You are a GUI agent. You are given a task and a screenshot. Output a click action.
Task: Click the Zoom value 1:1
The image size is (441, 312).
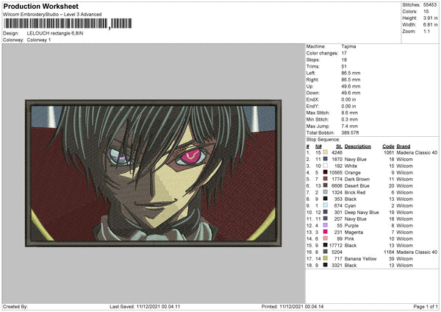tap(426, 31)
